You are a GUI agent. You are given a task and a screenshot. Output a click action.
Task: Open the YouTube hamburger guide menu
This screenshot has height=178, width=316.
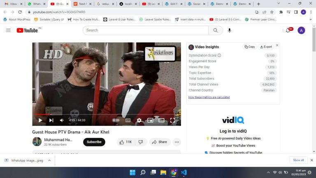click(x=8, y=30)
